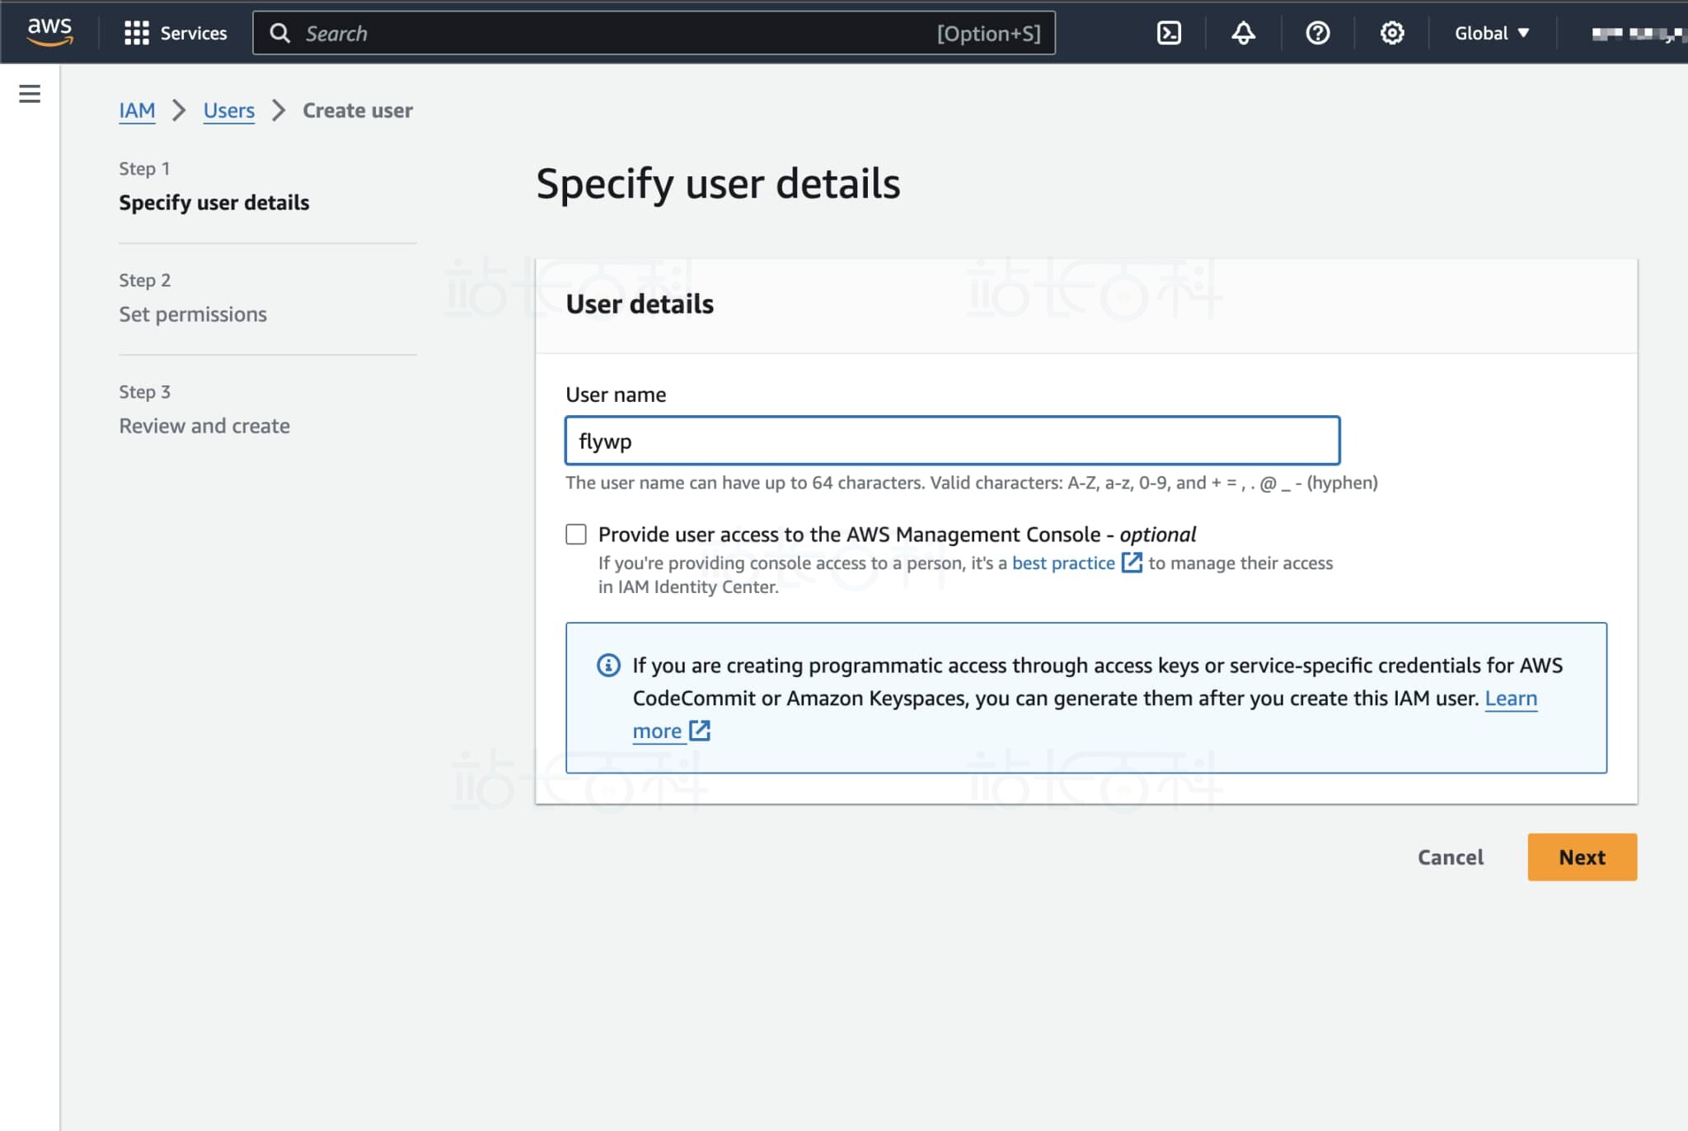Go to the IAM breadcrumb link
This screenshot has height=1131, width=1688.
[137, 110]
